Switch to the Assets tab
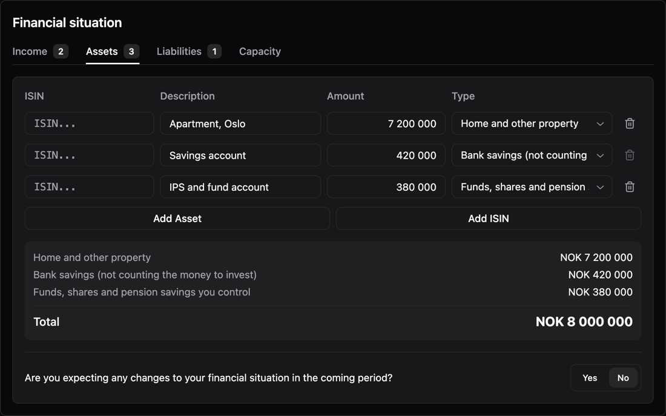666x416 pixels. coord(113,51)
